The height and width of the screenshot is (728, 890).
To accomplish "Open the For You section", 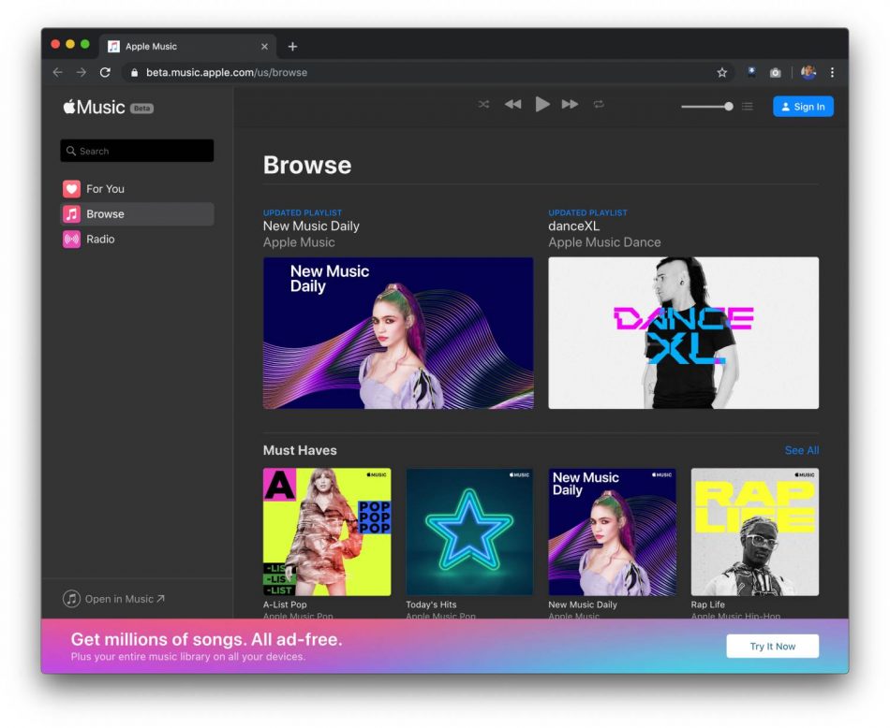I will tap(137, 189).
